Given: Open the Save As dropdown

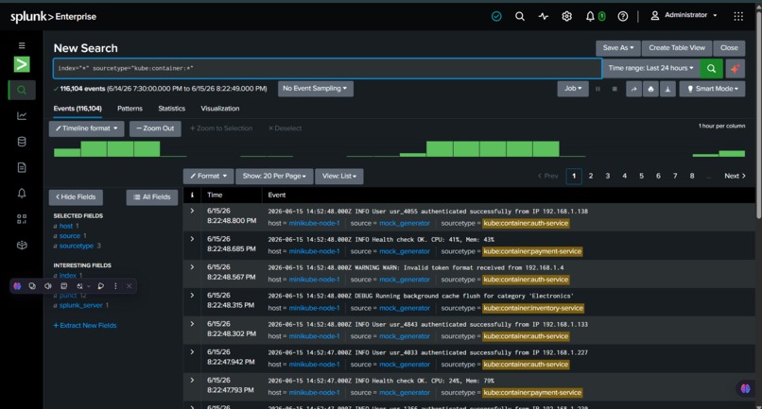Looking at the screenshot, I should [x=618, y=48].
